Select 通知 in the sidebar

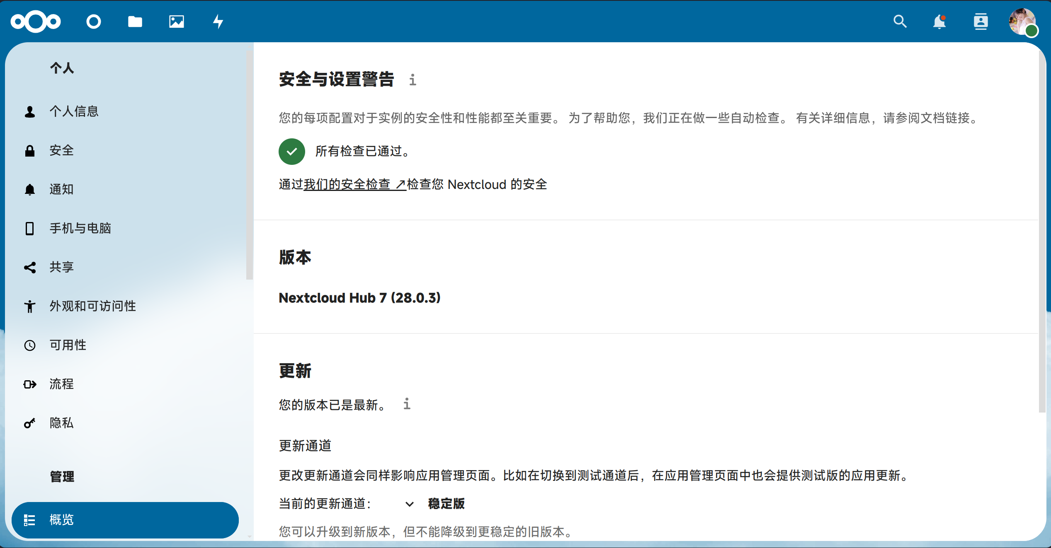coord(125,189)
